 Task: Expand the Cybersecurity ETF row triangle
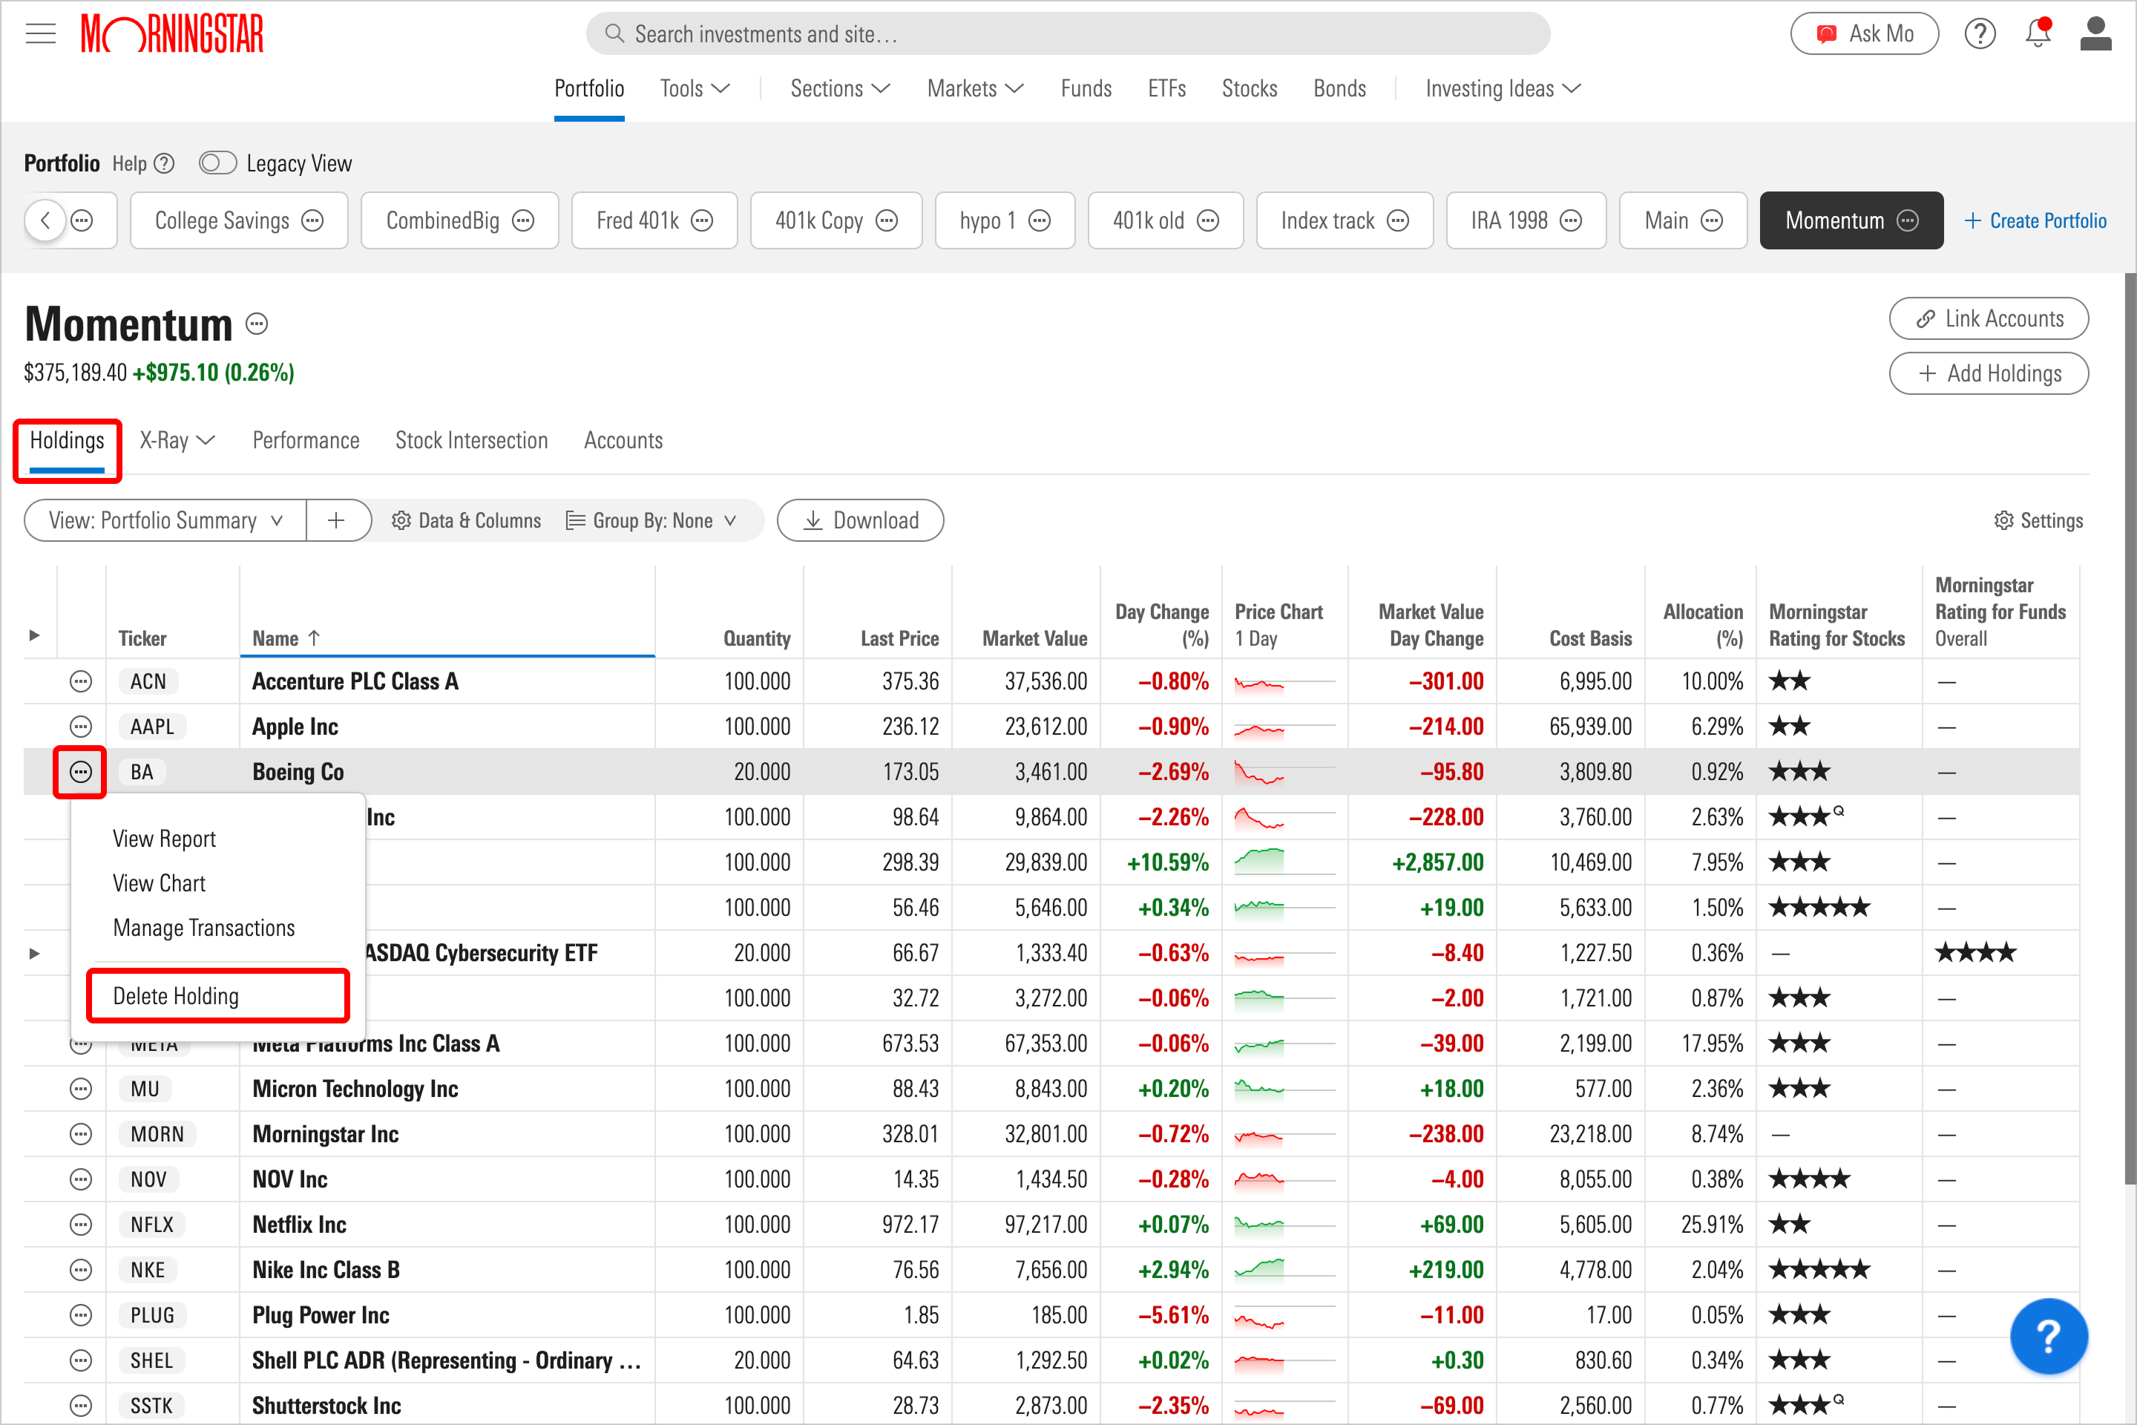point(35,953)
